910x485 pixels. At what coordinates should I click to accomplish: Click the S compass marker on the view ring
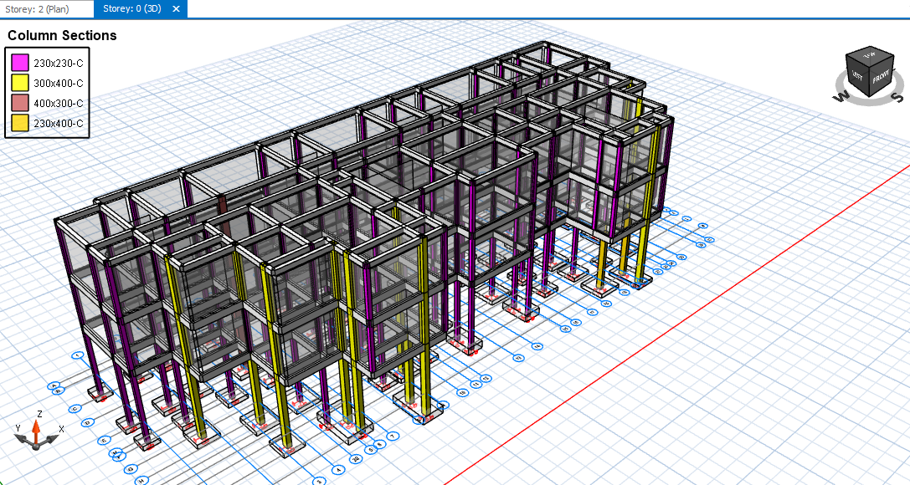pyautogui.click(x=897, y=96)
